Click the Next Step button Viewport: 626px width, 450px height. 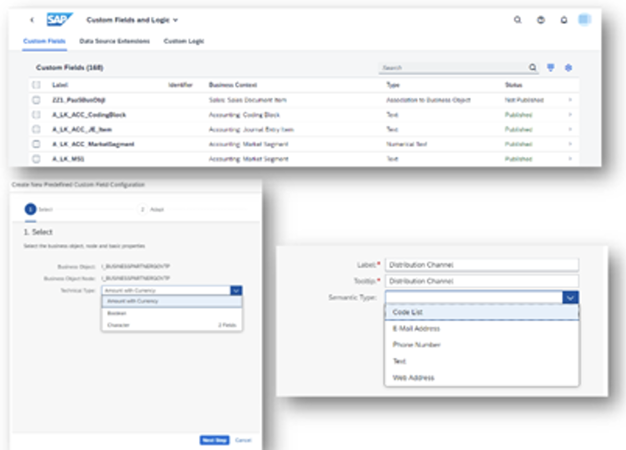(x=214, y=440)
